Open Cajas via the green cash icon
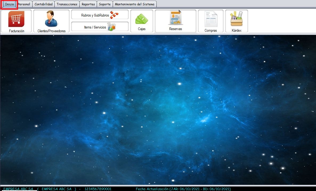Image resolution: width=316 pixels, height=191 pixels. (141, 19)
